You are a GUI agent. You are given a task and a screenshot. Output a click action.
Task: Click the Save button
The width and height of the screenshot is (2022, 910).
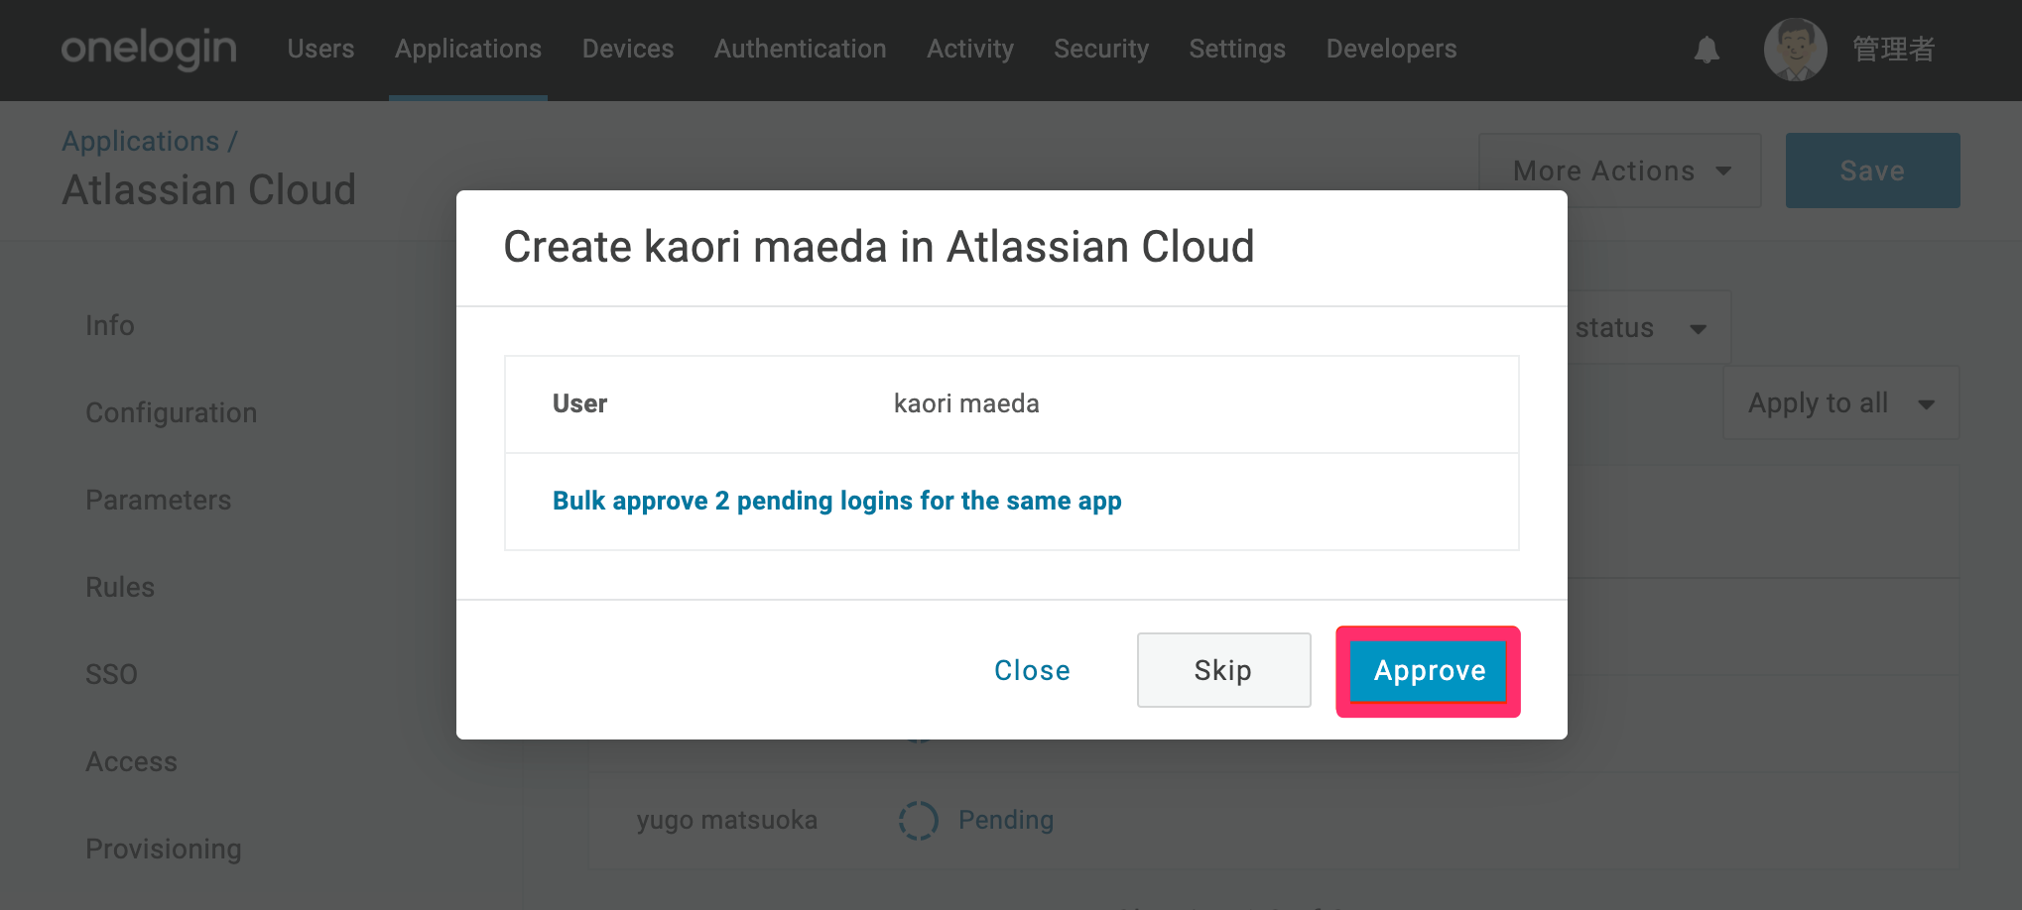1872,171
